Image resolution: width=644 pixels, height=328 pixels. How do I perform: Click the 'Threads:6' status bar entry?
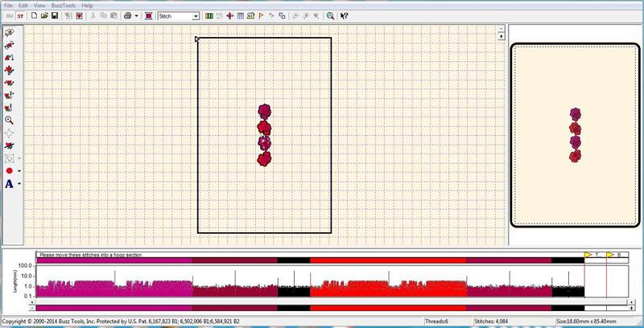(x=436, y=322)
